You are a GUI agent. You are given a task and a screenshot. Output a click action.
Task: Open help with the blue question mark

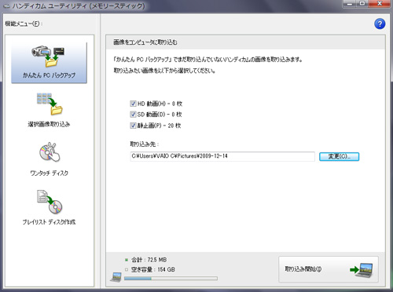tap(380, 24)
